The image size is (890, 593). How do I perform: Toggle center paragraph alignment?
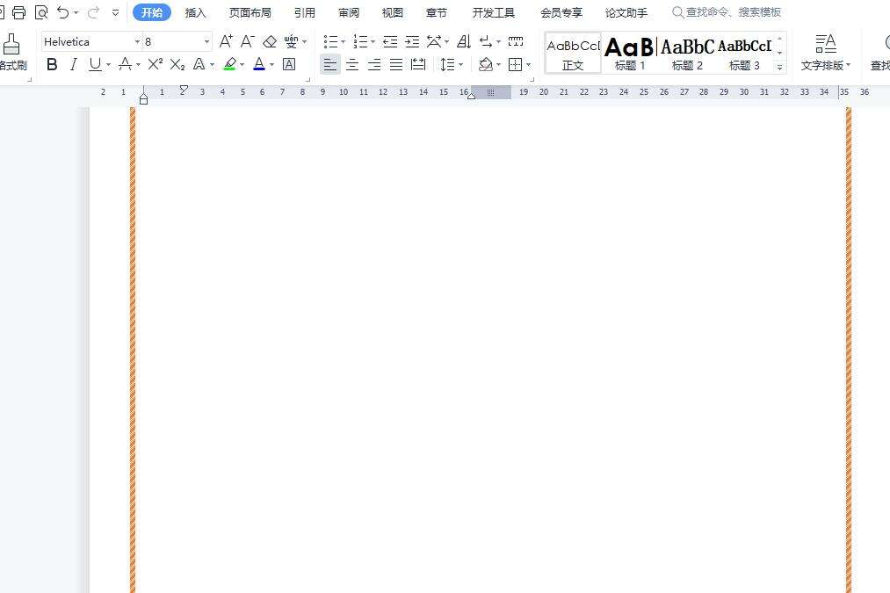[352, 65]
